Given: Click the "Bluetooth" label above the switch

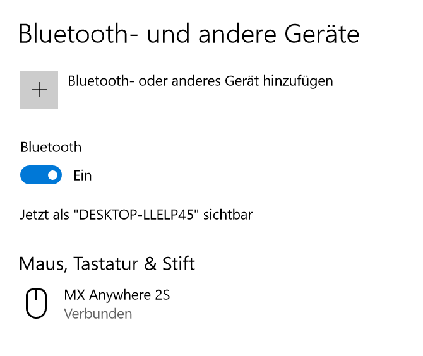Looking at the screenshot, I should tap(51, 147).
